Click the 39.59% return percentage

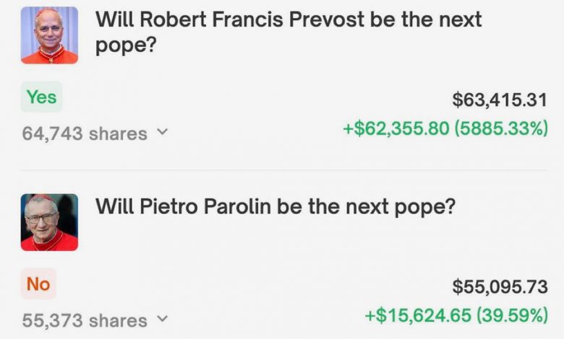pos(512,315)
